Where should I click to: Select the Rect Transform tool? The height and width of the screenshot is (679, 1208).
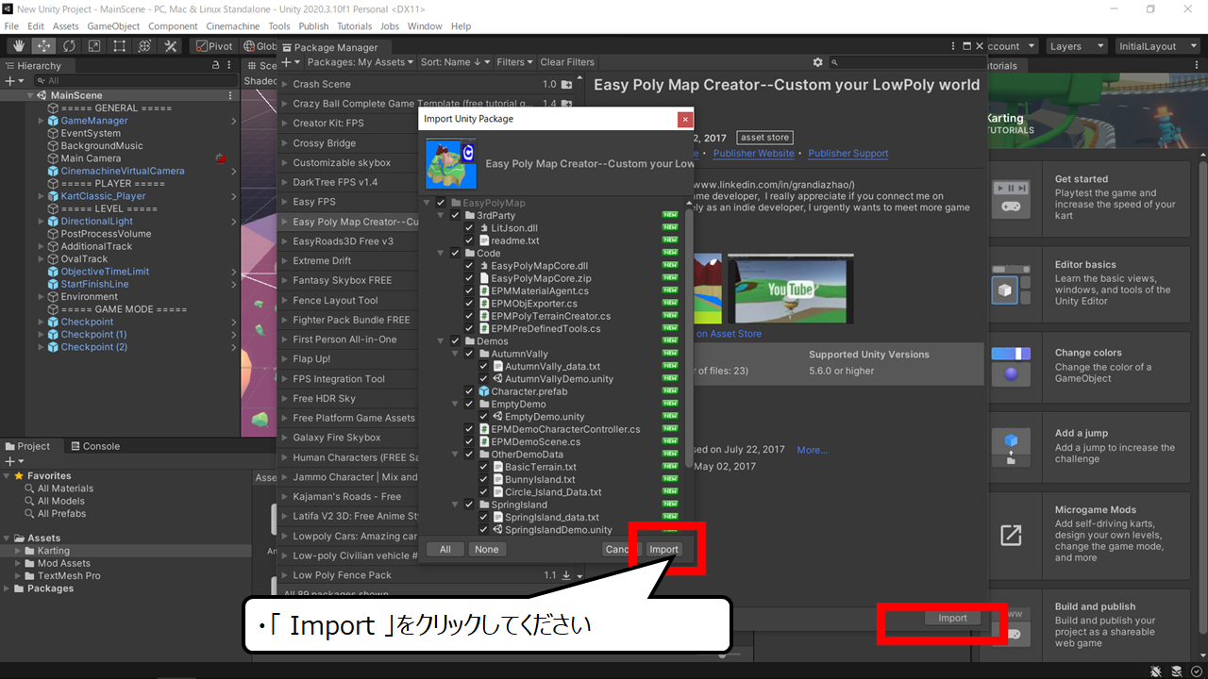120,45
